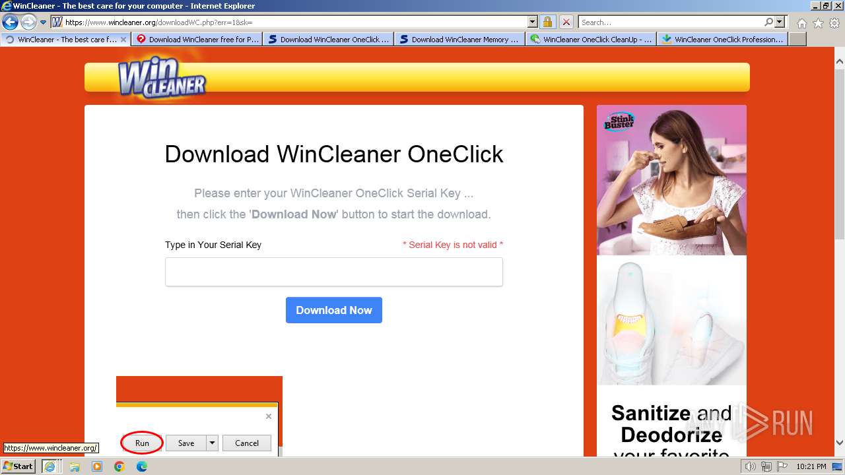This screenshot has height=475, width=845.
Task: Click the vertical scrollbar thumb
Action: 840,155
